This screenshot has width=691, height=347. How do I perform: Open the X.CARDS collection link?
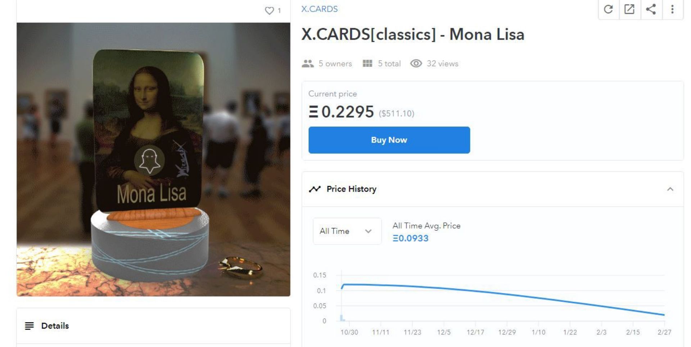tap(319, 9)
